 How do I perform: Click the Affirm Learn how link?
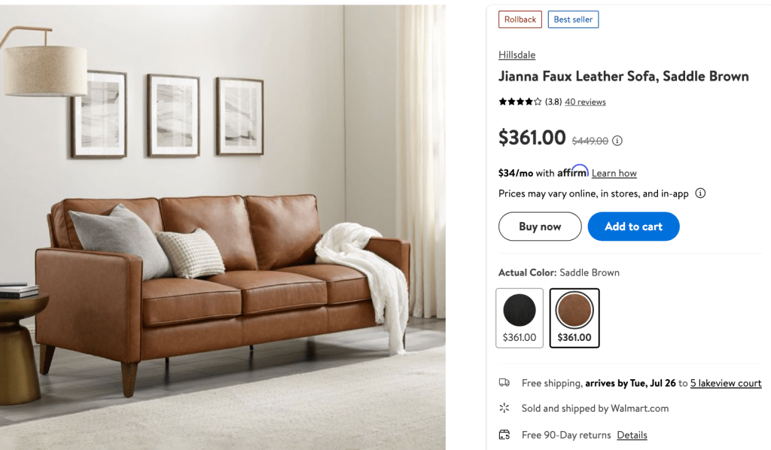[614, 173]
